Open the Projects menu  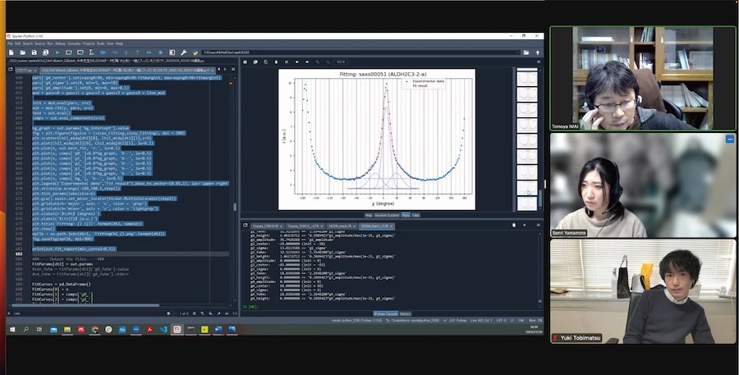89,43
